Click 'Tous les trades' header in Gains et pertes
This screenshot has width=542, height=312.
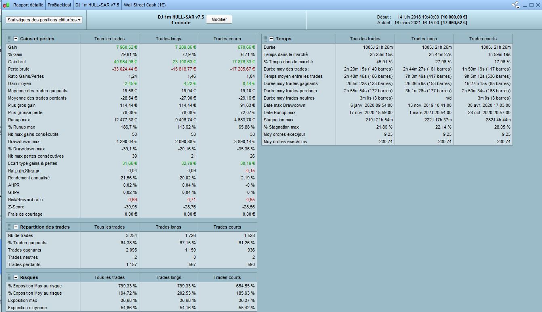pyautogui.click(x=109, y=39)
